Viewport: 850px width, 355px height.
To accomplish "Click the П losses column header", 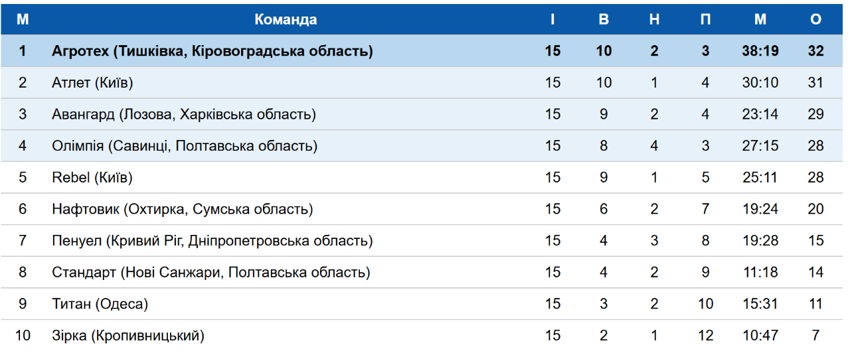I will [705, 20].
